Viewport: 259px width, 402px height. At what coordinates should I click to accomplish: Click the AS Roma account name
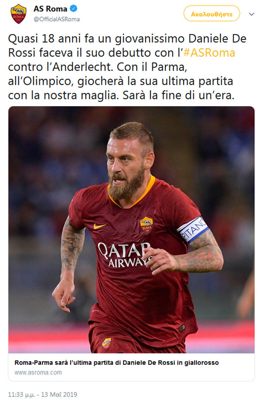point(50,9)
